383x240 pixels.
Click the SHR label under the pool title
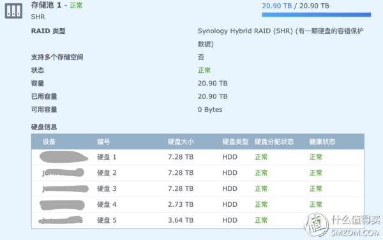point(38,17)
